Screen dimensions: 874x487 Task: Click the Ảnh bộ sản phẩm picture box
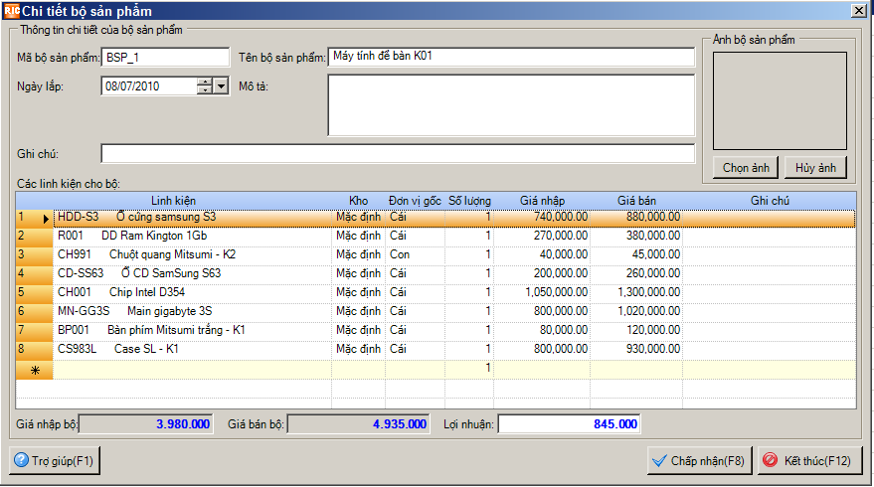tap(780, 100)
